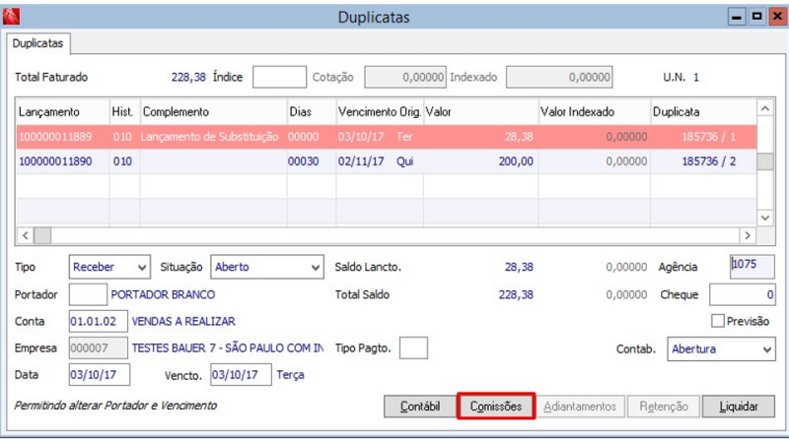The width and height of the screenshot is (789, 439).
Task: Open the Contab. dropdown showing Abertura
Action: point(721,348)
